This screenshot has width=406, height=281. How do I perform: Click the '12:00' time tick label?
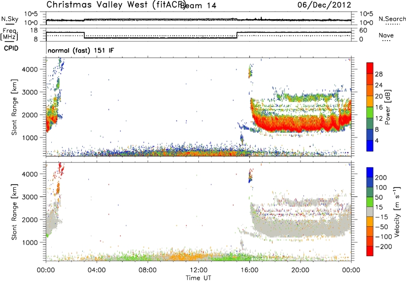(198, 270)
